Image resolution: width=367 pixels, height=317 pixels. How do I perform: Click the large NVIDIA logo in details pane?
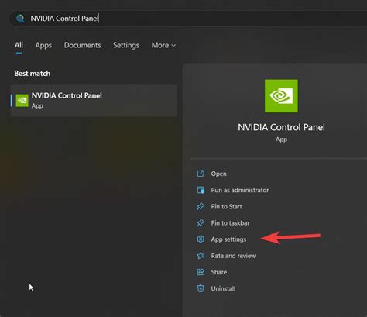281,96
